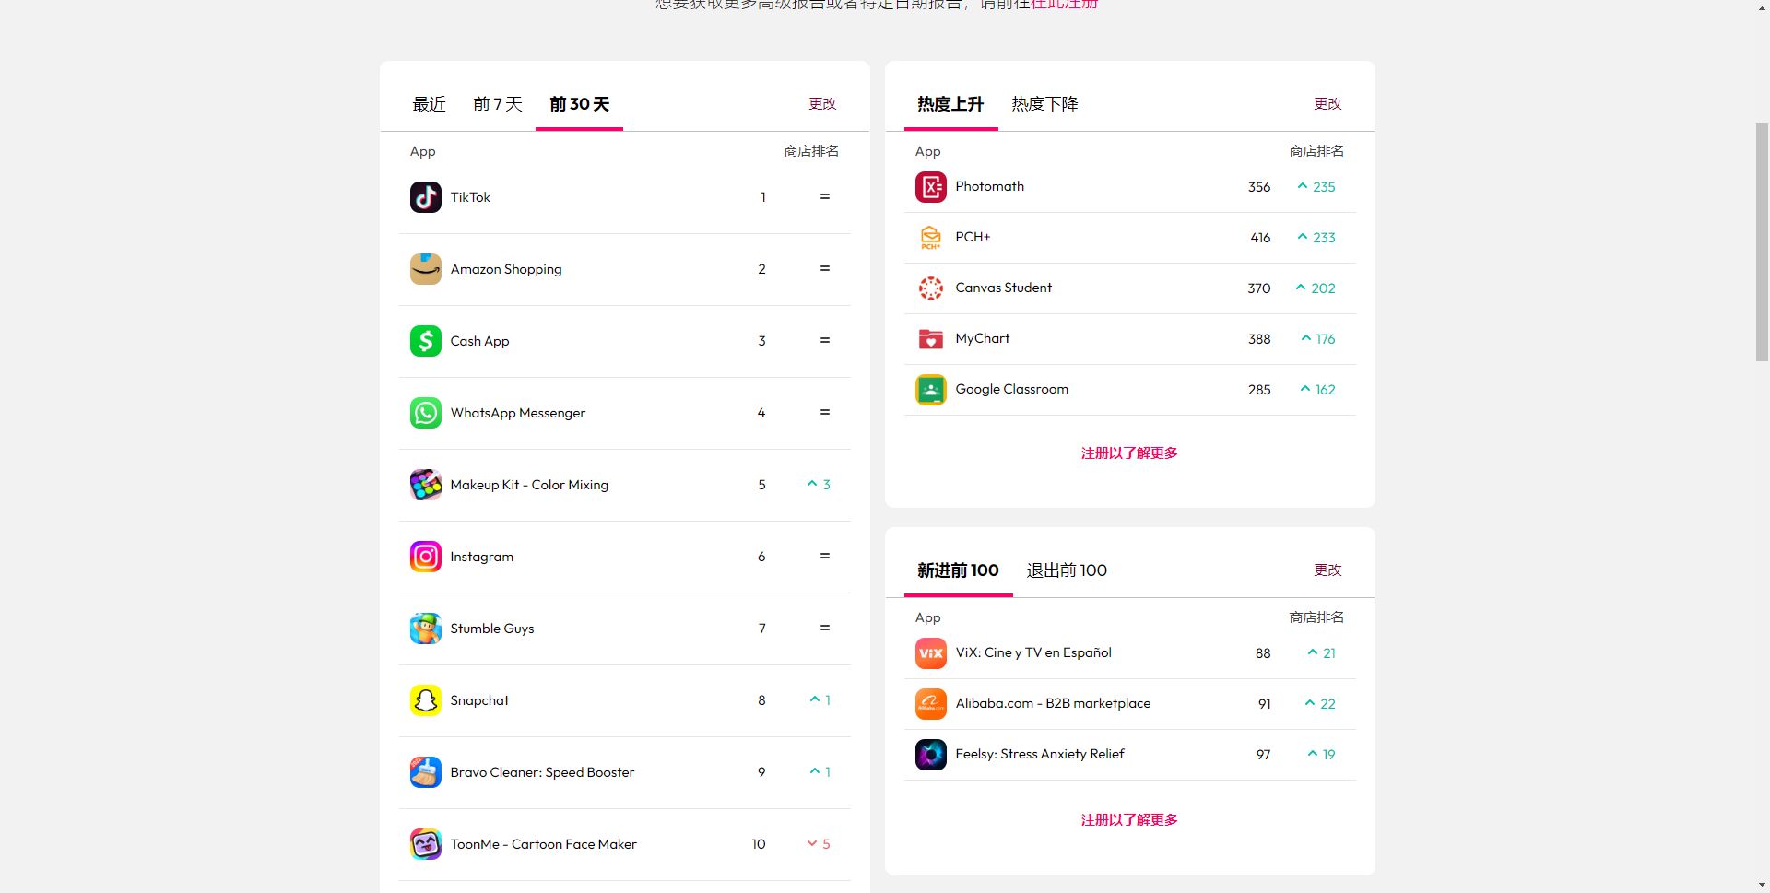This screenshot has height=893, width=1770.
Task: Open Makeup Kit - Color Mixing text
Action: (x=529, y=485)
